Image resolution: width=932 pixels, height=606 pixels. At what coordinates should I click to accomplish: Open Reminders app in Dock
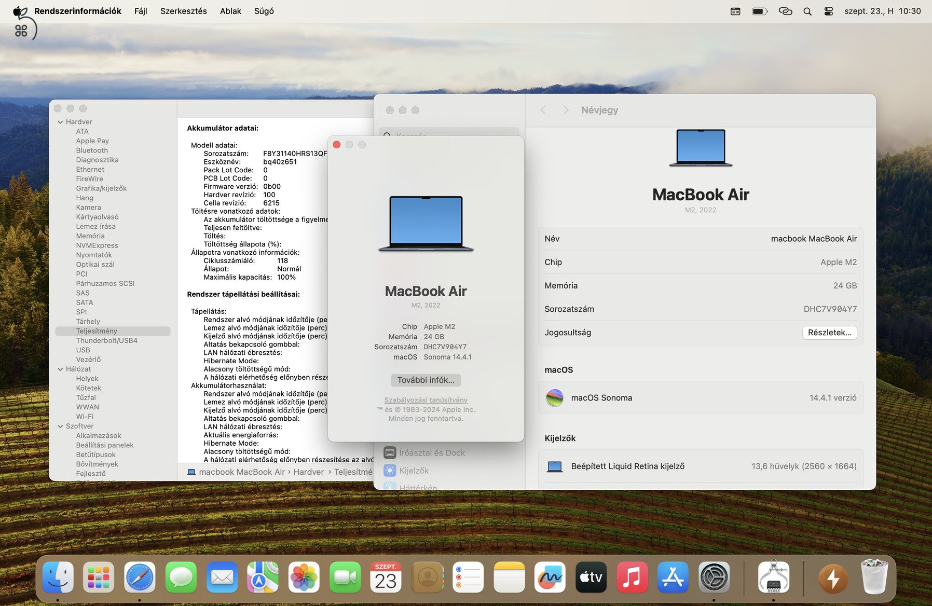468,577
